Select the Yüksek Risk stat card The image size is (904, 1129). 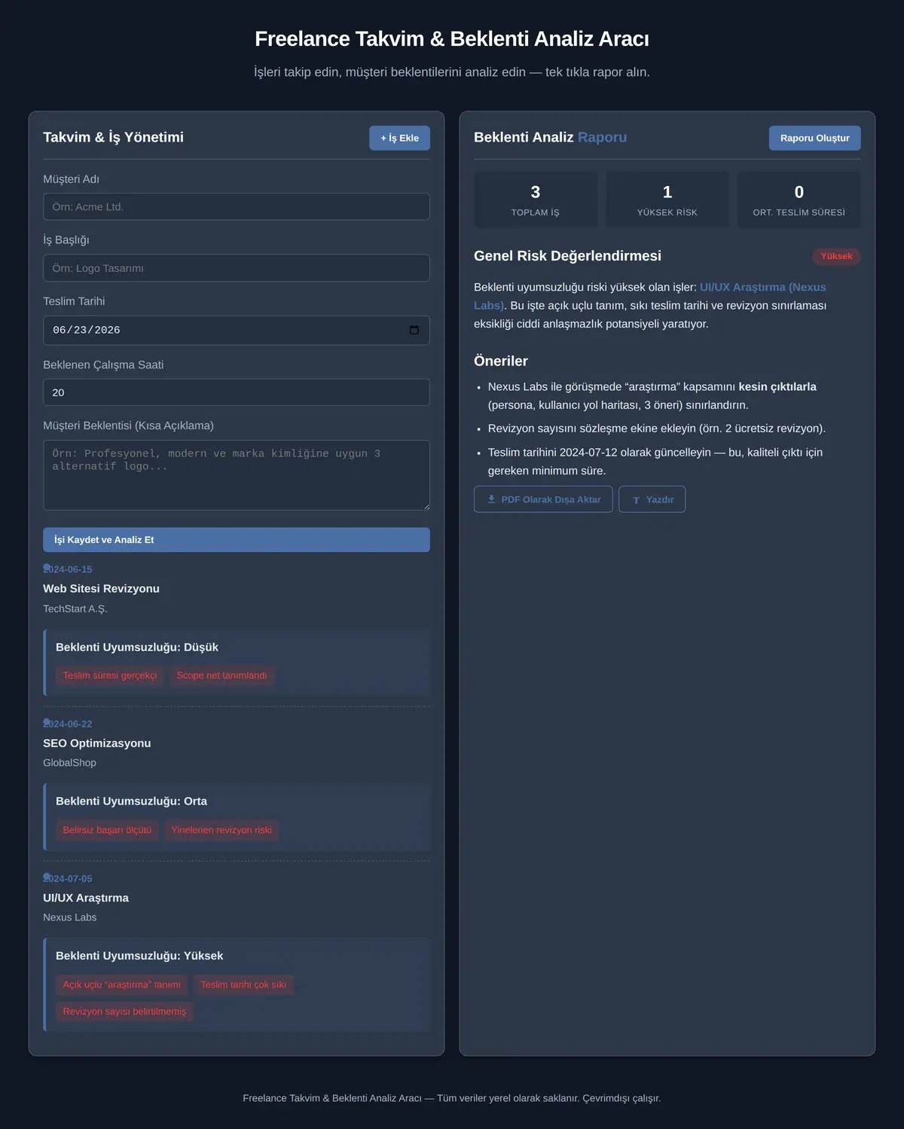[667, 200]
